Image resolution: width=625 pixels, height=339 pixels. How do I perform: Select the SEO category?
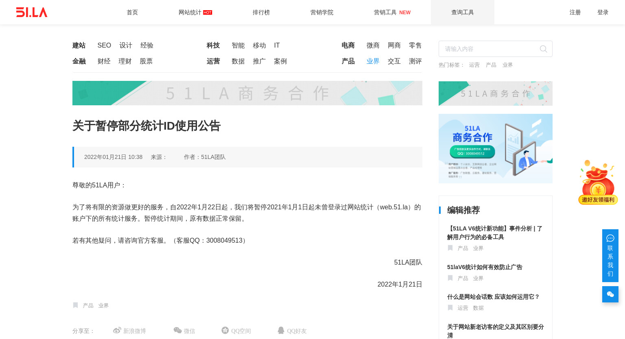click(104, 45)
